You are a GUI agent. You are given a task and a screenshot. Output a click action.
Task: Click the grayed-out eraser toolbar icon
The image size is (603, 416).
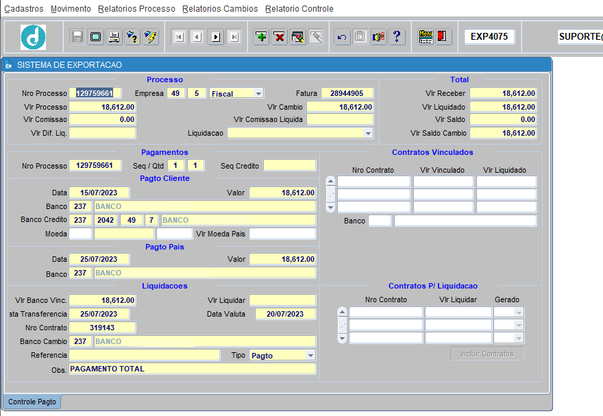pyautogui.click(x=317, y=37)
